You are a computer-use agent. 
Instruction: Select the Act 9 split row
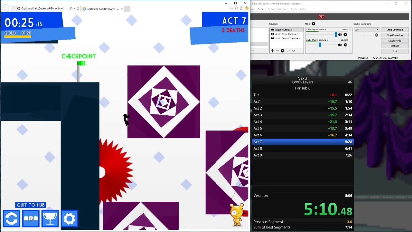tap(303, 155)
